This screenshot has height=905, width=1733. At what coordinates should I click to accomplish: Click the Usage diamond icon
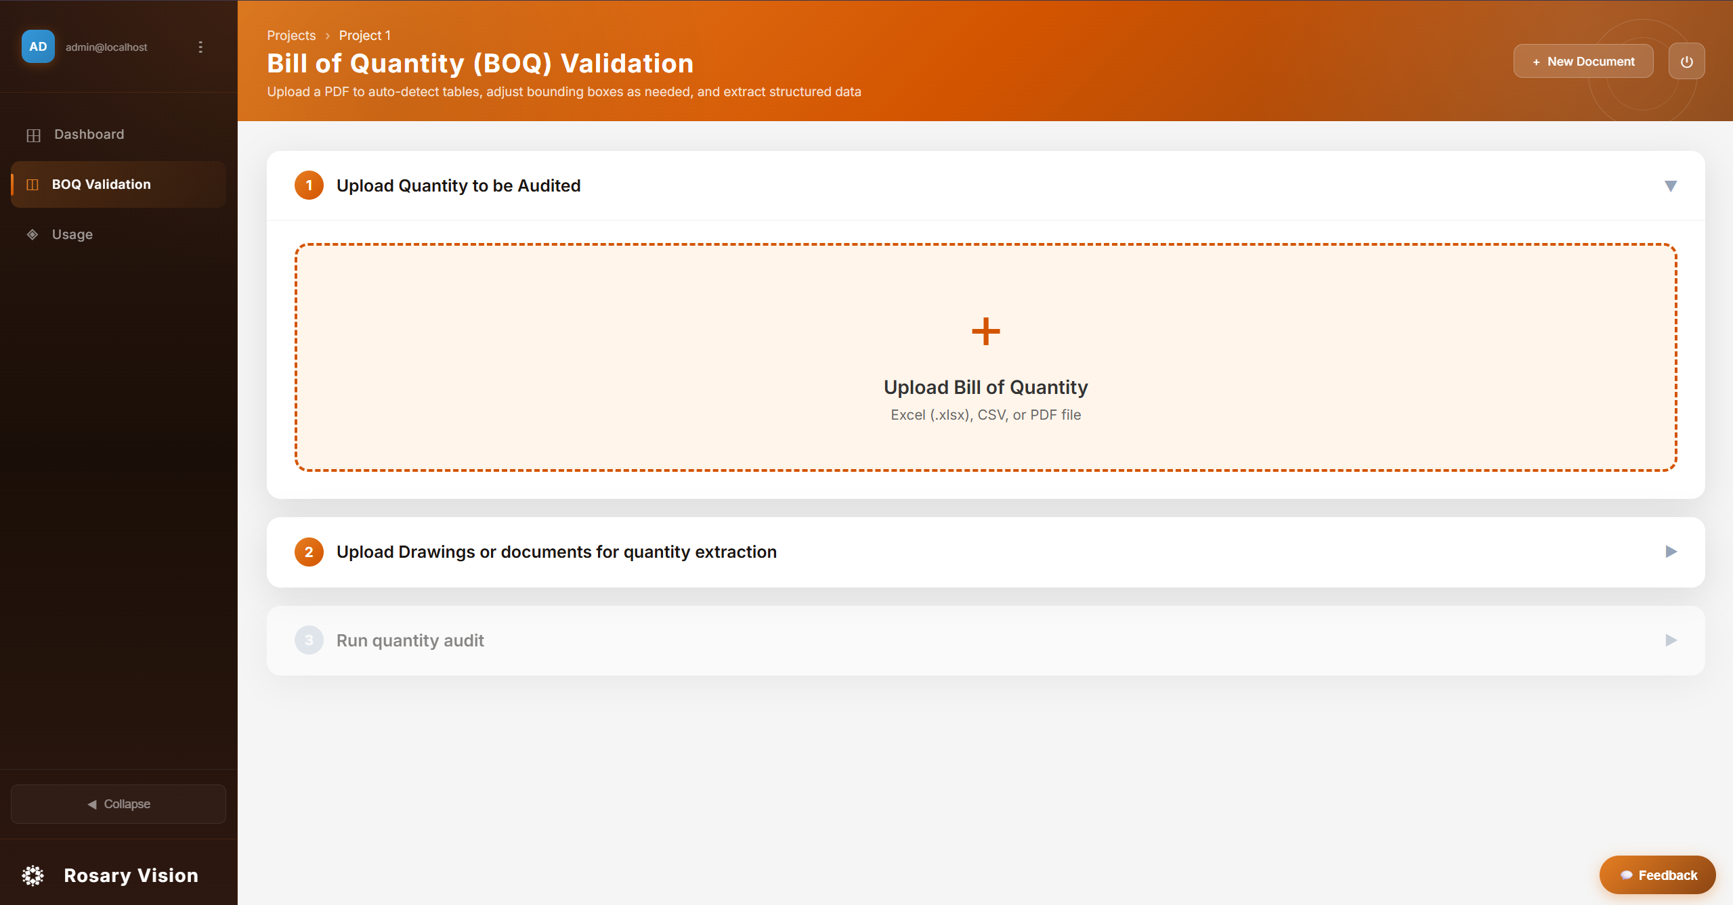click(x=32, y=234)
